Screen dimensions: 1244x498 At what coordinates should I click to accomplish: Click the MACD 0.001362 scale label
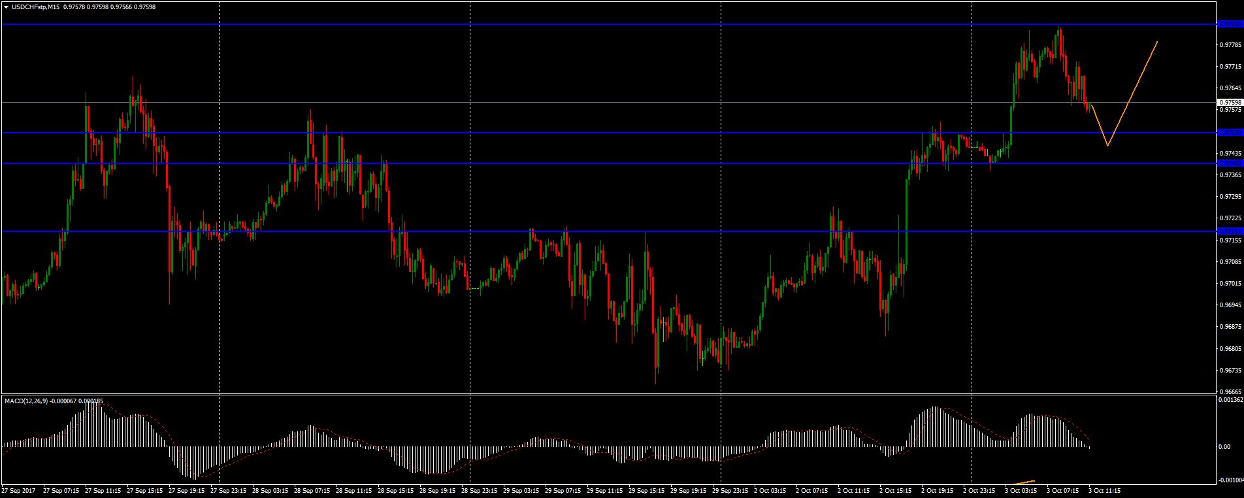tap(1230, 399)
